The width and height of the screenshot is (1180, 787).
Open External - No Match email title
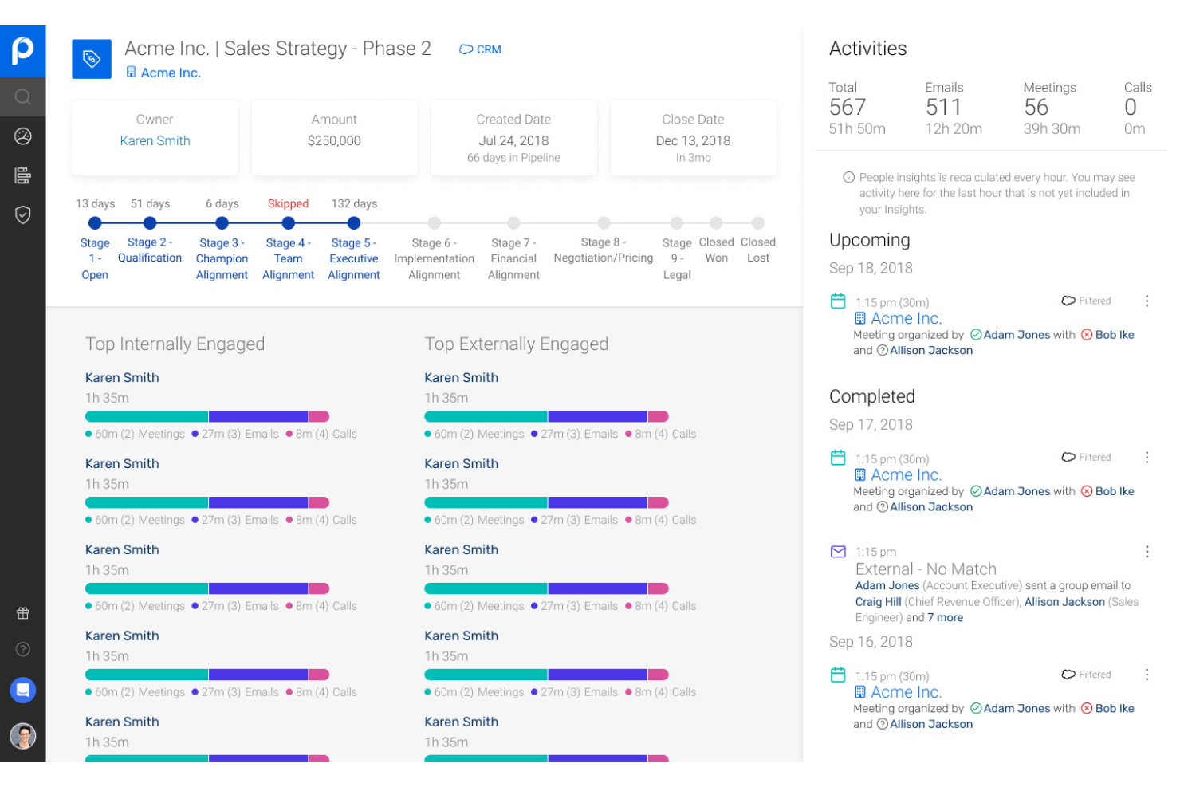pos(926,569)
